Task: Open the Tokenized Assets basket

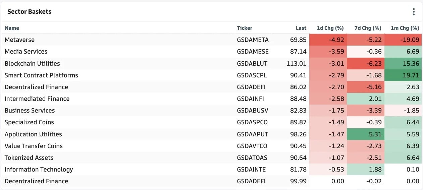Action: point(29,157)
